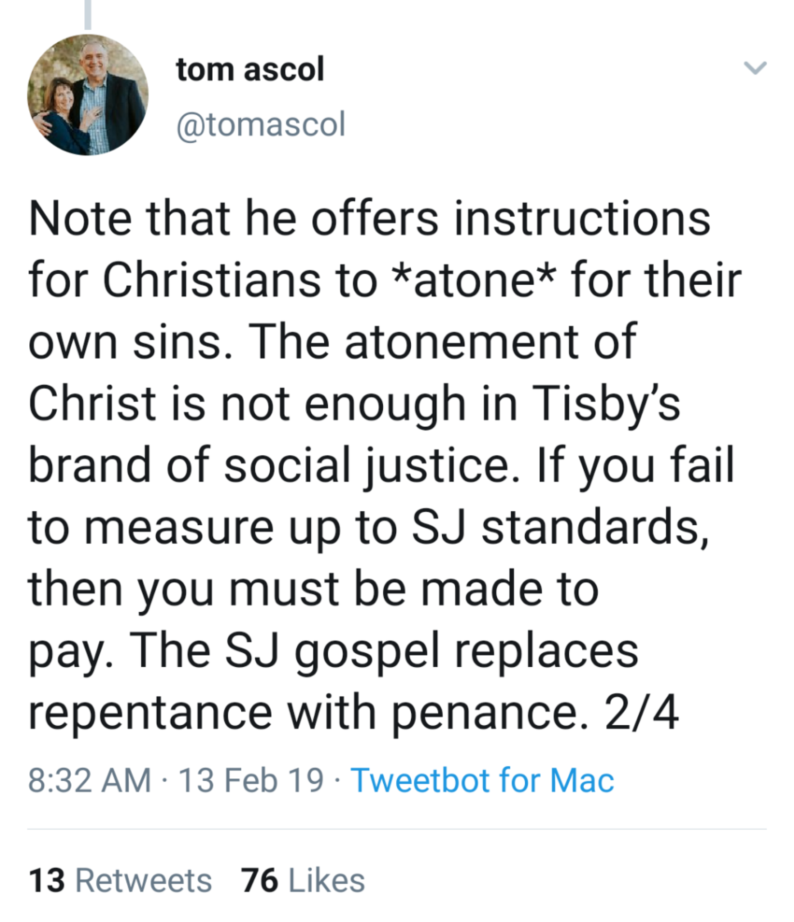Click the 8:32 AM timestamp
Image resolution: width=794 pixels, height=922 pixels.
(x=90, y=780)
